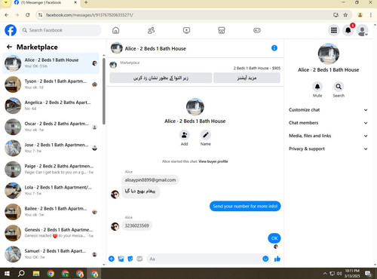Open a new browser tab
377x279 pixels.
(x=86, y=3)
